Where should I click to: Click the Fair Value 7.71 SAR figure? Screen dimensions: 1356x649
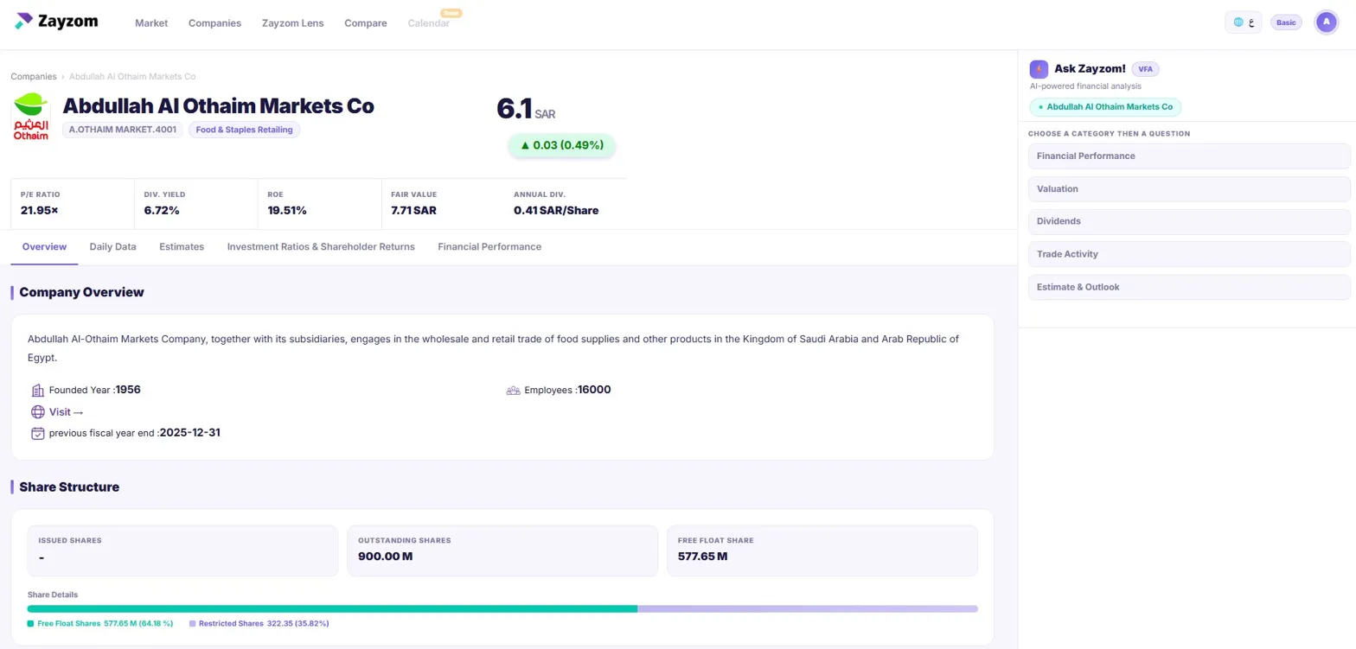coord(414,211)
